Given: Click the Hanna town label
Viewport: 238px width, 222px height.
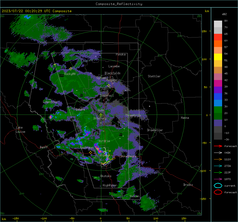Looking at the screenshot, I should pos(185,118).
